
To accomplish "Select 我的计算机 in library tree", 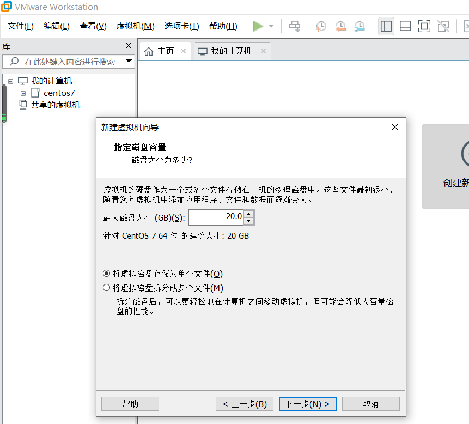I will pos(51,81).
